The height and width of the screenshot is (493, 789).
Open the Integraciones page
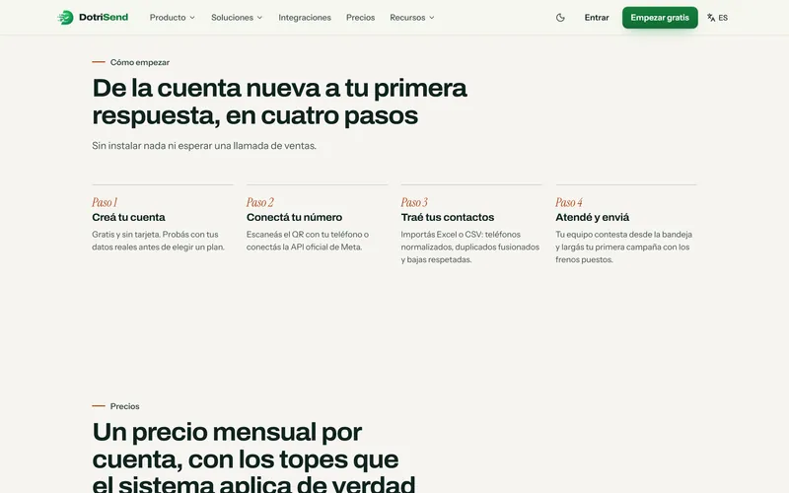click(x=305, y=18)
